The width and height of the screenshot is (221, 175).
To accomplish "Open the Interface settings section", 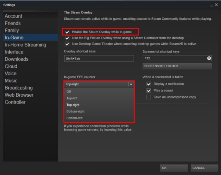I will 30,52.
